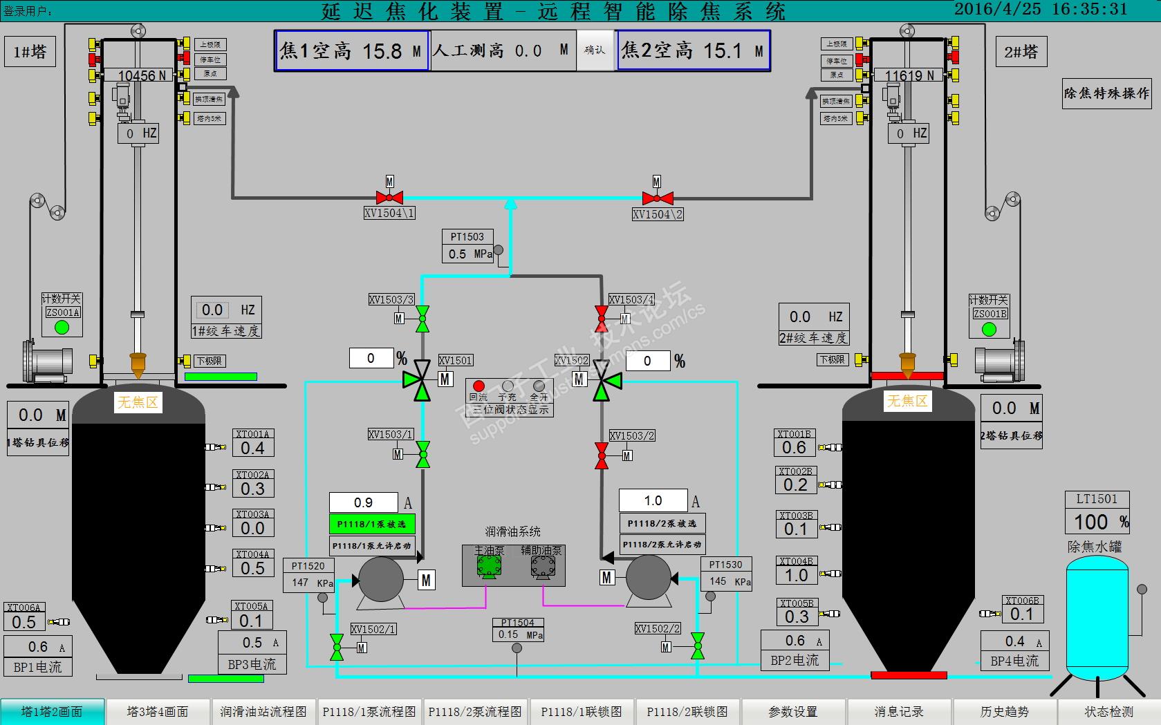Click the green bar below tower 1 bottom
The image size is (1161, 725).
point(226,679)
